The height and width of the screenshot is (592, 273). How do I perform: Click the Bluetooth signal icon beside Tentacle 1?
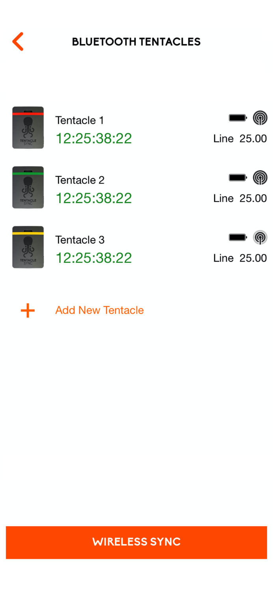[260, 118]
